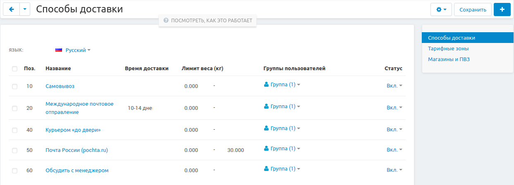The height and width of the screenshot is (185, 514).
Task: Open the Почта России (pochta.ru) link
Action: click(77, 150)
